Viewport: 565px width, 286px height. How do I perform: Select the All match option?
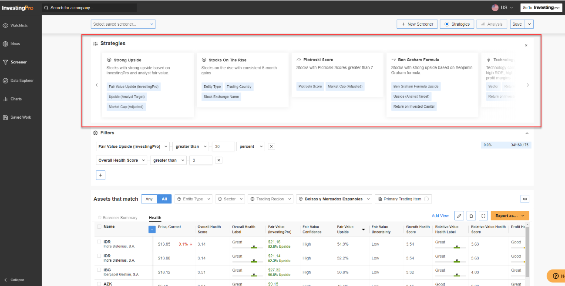(x=164, y=199)
